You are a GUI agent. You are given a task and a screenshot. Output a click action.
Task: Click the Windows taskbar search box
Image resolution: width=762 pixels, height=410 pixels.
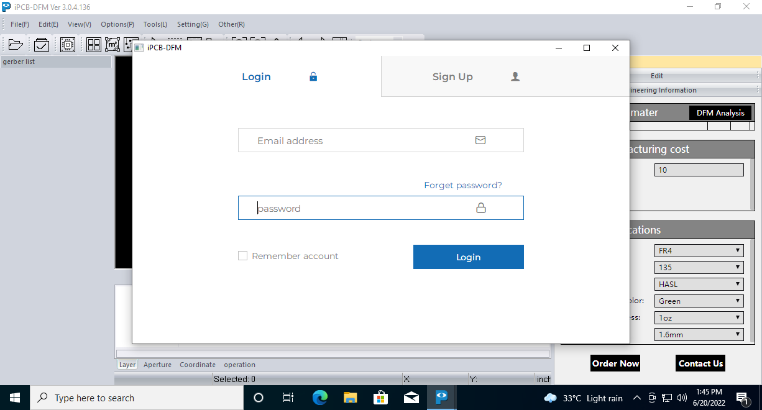137,398
